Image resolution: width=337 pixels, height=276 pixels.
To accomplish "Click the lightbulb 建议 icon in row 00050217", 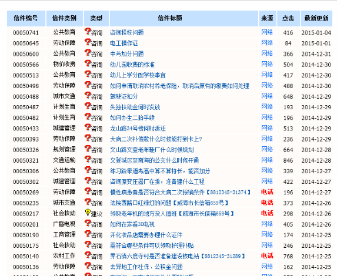I will [x=88, y=213].
